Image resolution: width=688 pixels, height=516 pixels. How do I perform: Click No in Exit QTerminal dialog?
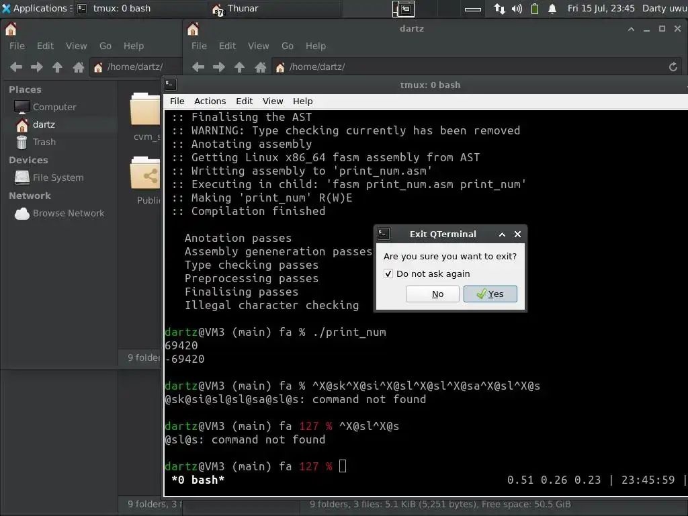click(x=432, y=294)
